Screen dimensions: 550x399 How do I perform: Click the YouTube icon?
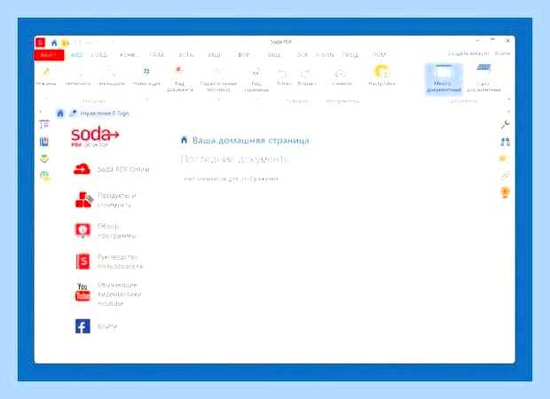click(82, 292)
